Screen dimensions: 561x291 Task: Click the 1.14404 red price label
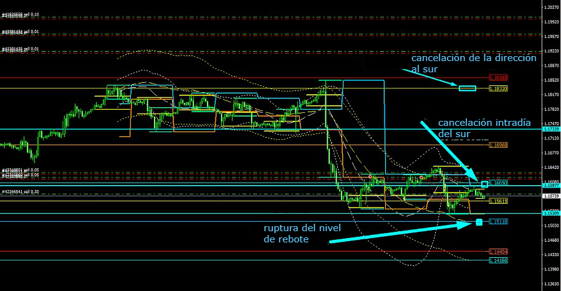tap(498, 251)
